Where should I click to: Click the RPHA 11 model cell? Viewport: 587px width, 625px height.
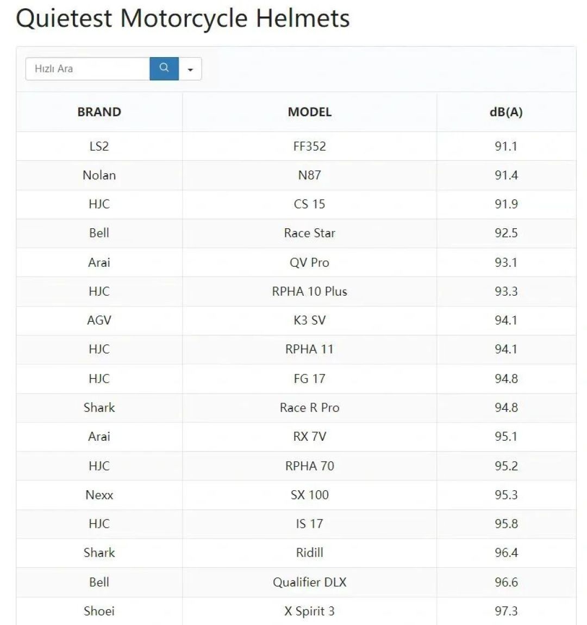click(310, 349)
